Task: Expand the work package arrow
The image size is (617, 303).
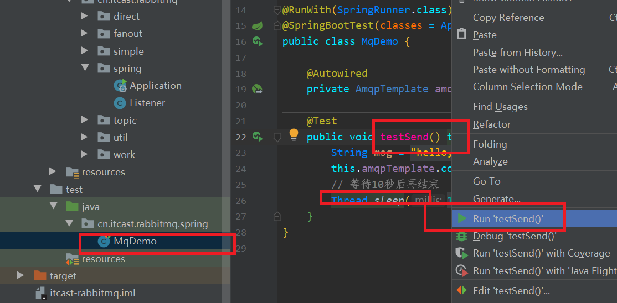Action: (84, 154)
